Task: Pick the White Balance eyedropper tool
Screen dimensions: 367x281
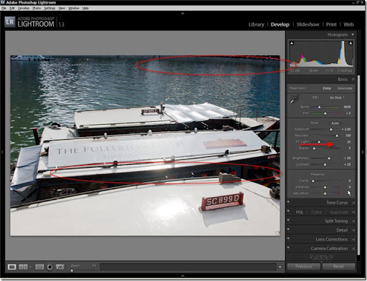Action: (x=294, y=99)
